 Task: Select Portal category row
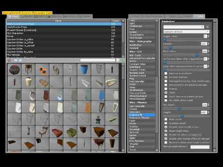pyautogui.click(x=64, y=36)
